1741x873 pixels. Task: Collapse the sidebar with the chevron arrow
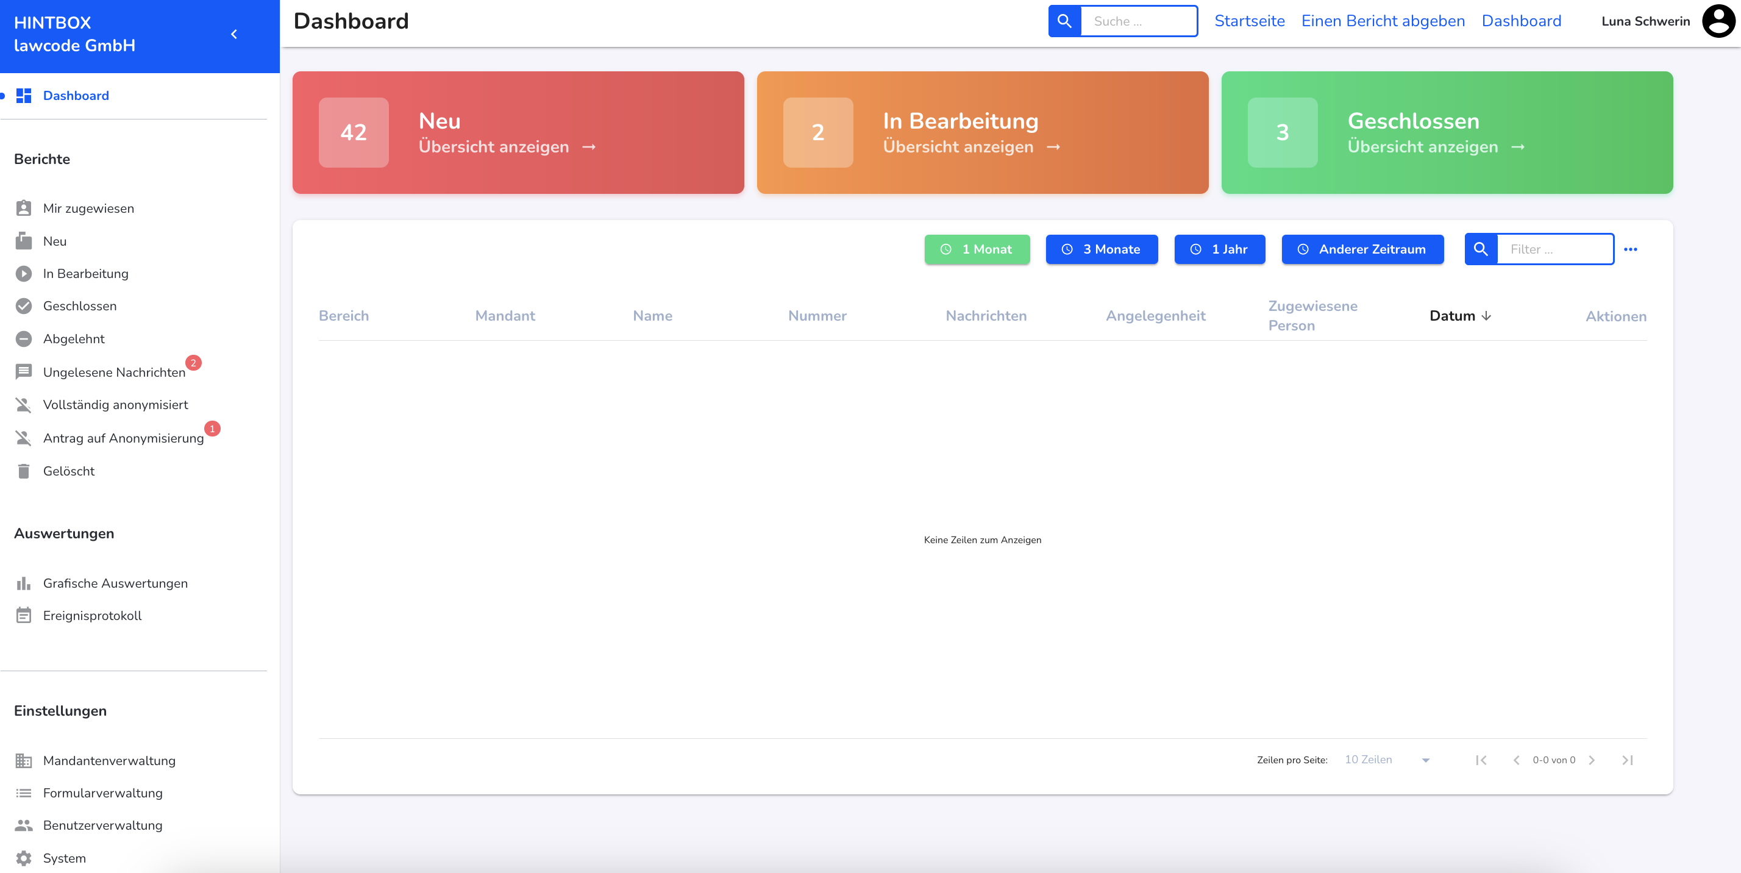(x=234, y=35)
